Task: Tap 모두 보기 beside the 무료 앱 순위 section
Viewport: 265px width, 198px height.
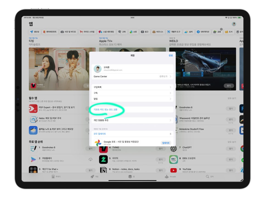Action: point(232,142)
